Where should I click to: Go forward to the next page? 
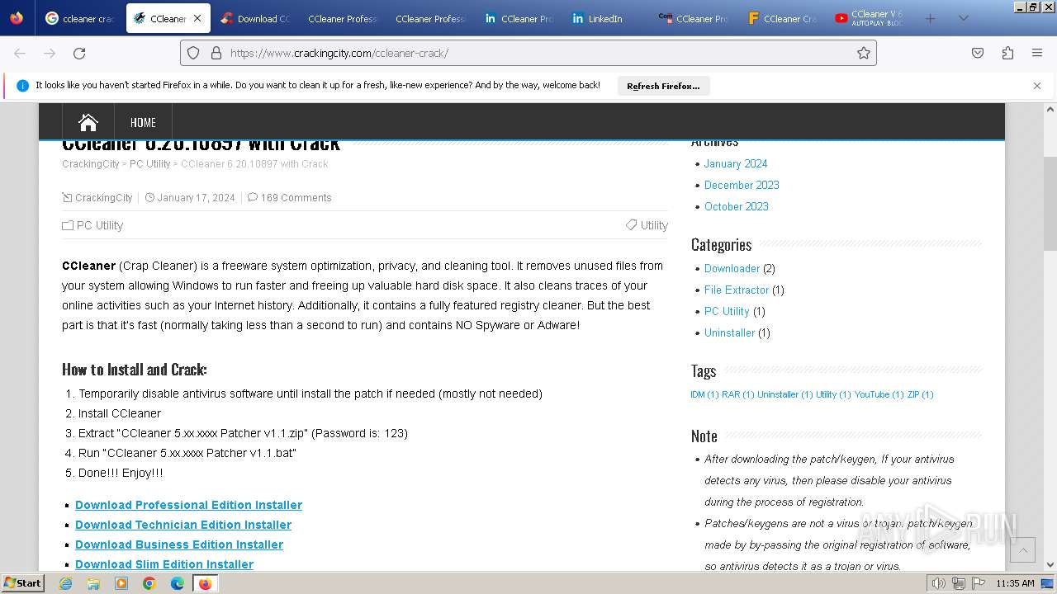coord(50,53)
